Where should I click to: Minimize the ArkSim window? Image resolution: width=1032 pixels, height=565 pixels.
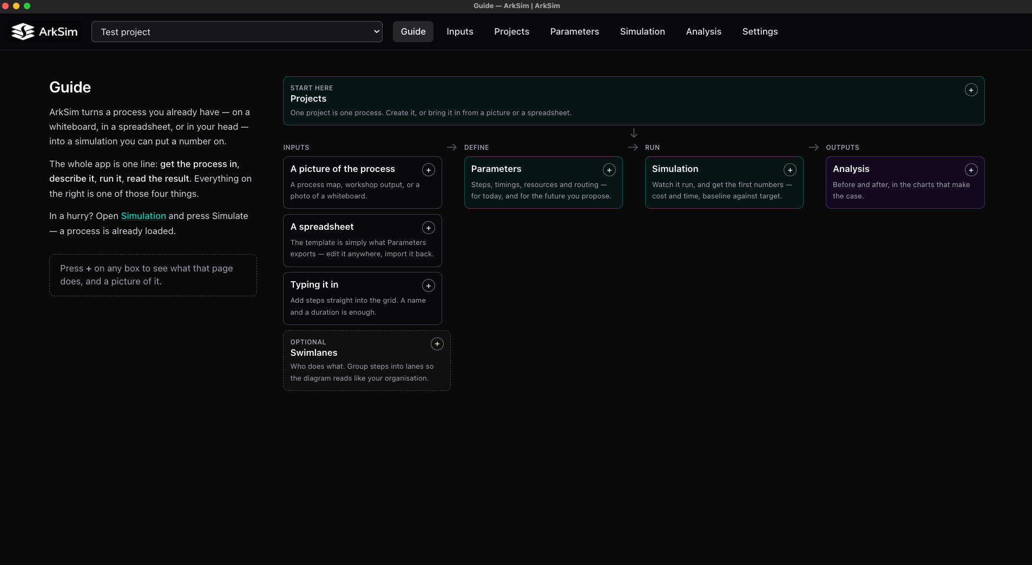(x=16, y=6)
